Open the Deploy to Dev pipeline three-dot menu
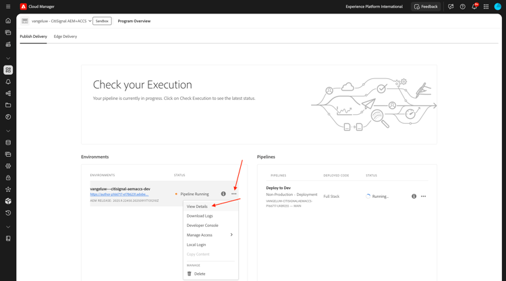The image size is (506, 281). click(x=424, y=197)
